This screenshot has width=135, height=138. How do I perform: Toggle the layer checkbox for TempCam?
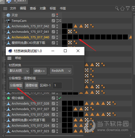tap(53, 21)
